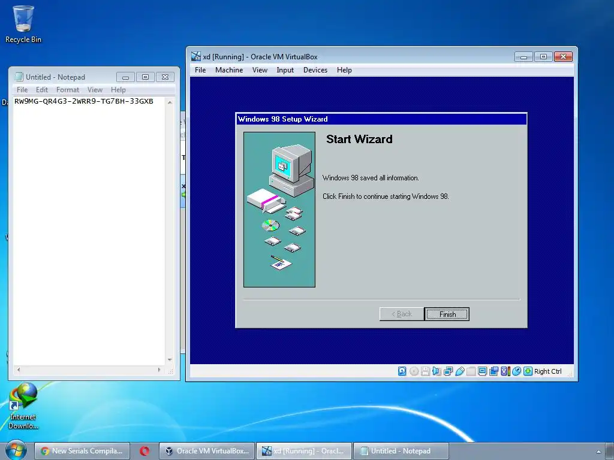The width and height of the screenshot is (614, 460).
Task: Click the mouse integration status icon
Action: 516,371
